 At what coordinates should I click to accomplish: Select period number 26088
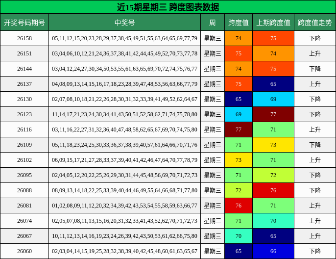coord(24,190)
